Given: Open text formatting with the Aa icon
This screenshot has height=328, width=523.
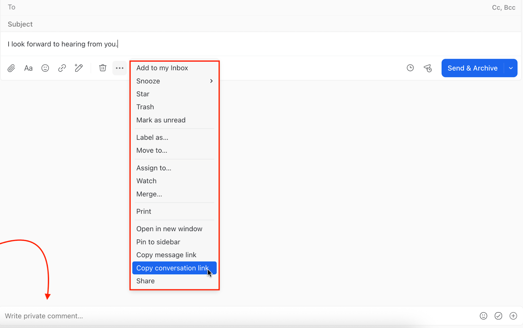Looking at the screenshot, I should pyautogui.click(x=28, y=68).
